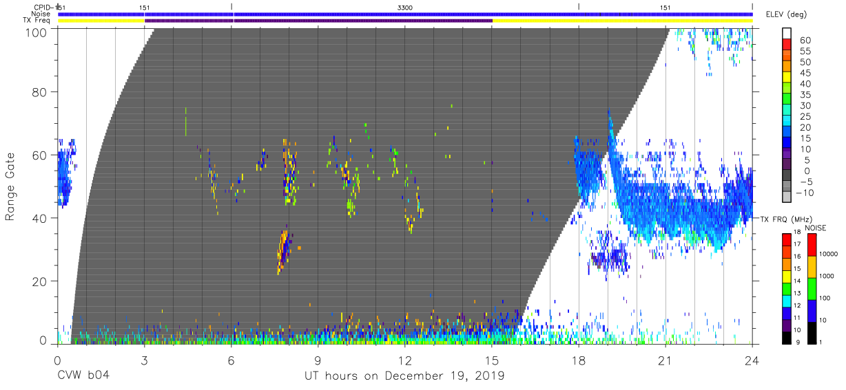Click the x-axis tick label '12'
The height and width of the screenshot is (390, 846).
coord(404,360)
